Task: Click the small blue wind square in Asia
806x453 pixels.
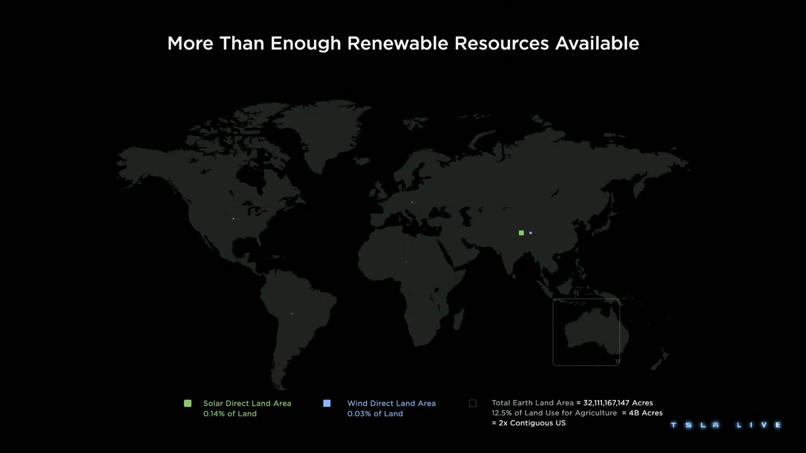Action: (530, 233)
